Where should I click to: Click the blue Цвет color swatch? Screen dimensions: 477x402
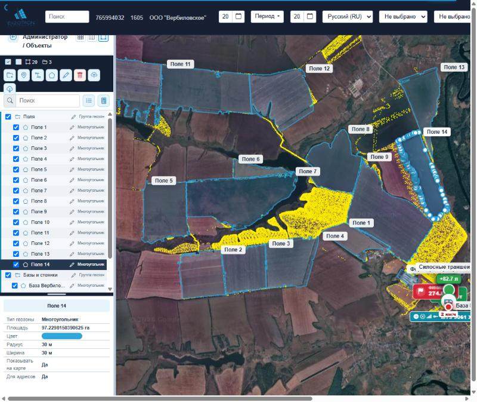pyautogui.click(x=62, y=336)
